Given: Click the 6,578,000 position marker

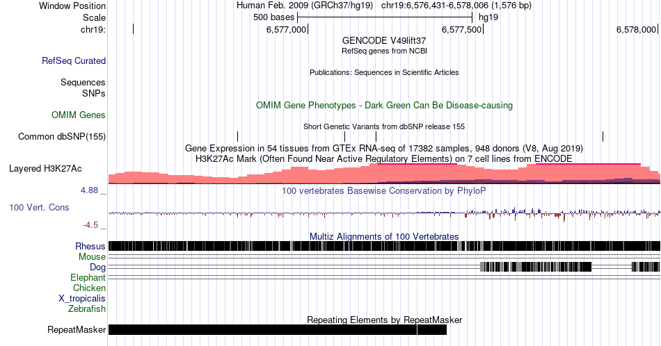Looking at the screenshot, I should (637, 29).
